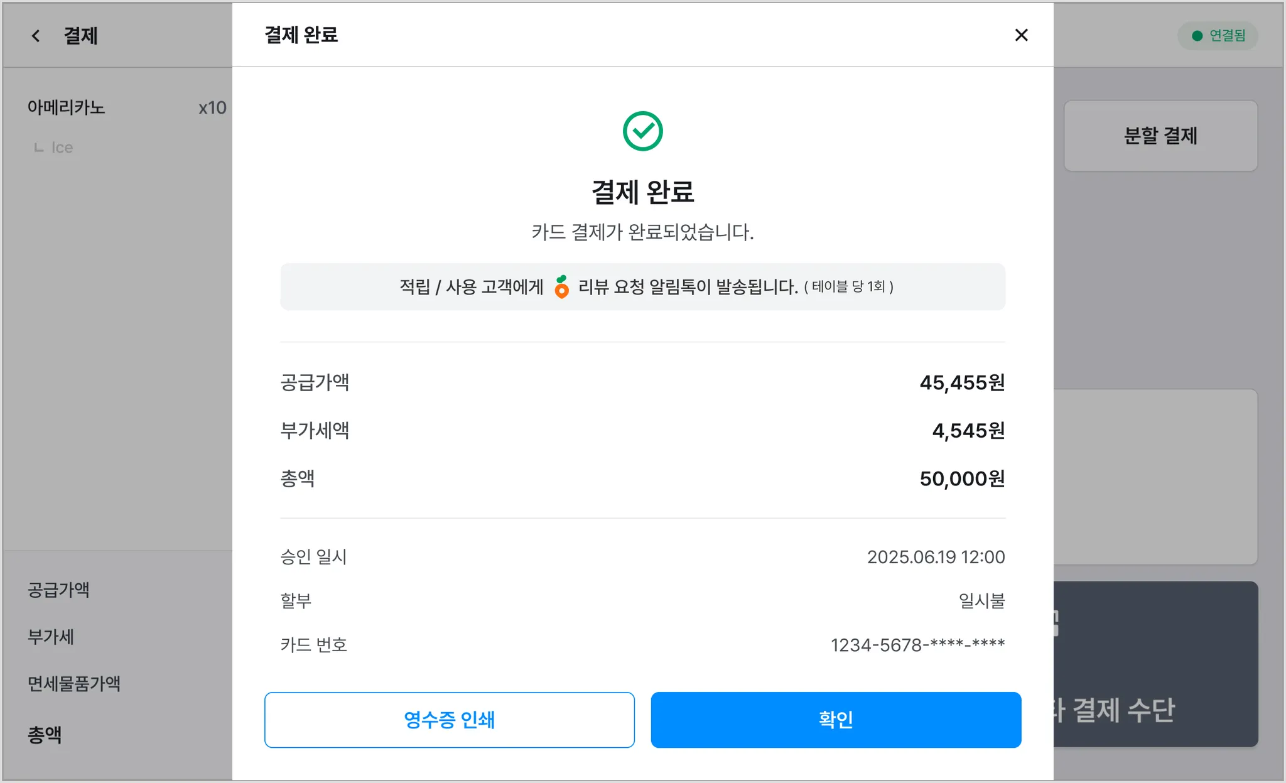Click the 4,545원 VAT amount
Viewport: 1286px width, 783px height.
pyautogui.click(x=968, y=431)
